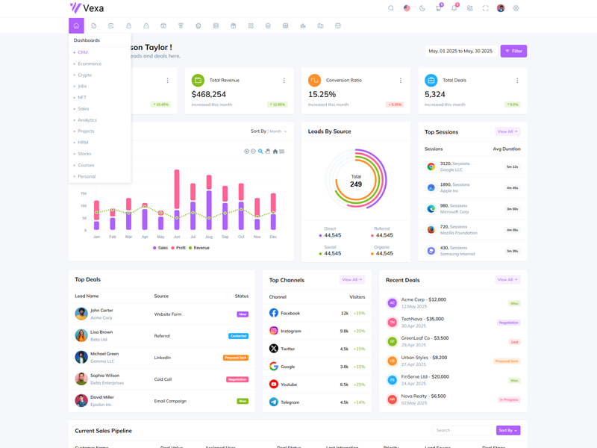The height and width of the screenshot is (448, 597).
Task: Expand Total Revenue card options menu
Action: 284,81
